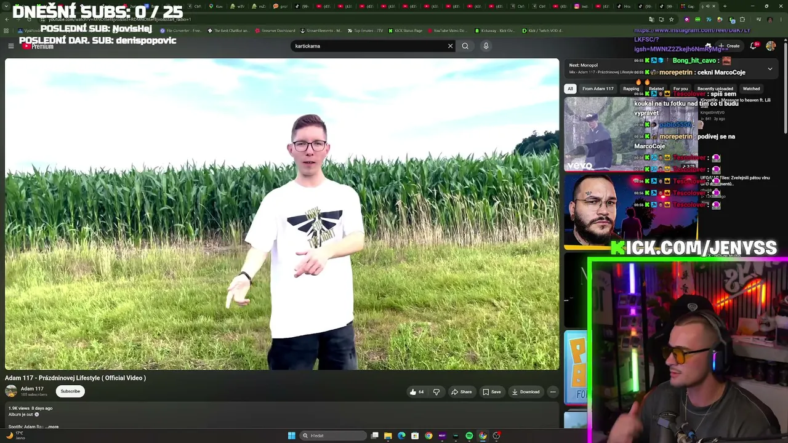Image resolution: width=788 pixels, height=443 pixels.
Task: Select the Rapping filter chip
Action: pyautogui.click(x=631, y=89)
